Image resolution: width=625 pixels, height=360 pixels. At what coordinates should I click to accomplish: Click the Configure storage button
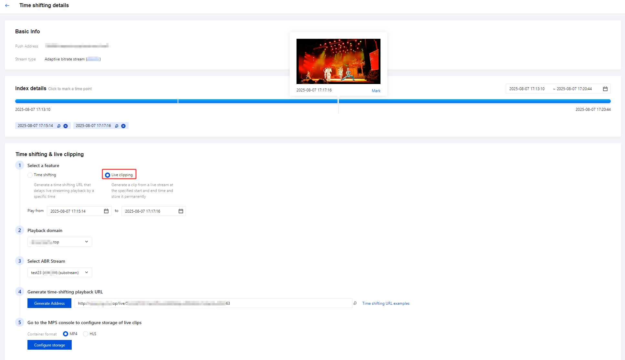(x=49, y=345)
